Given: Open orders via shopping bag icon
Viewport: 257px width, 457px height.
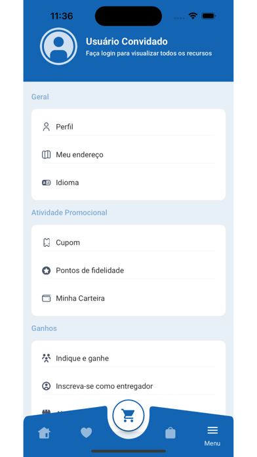Looking at the screenshot, I should 170,433.
